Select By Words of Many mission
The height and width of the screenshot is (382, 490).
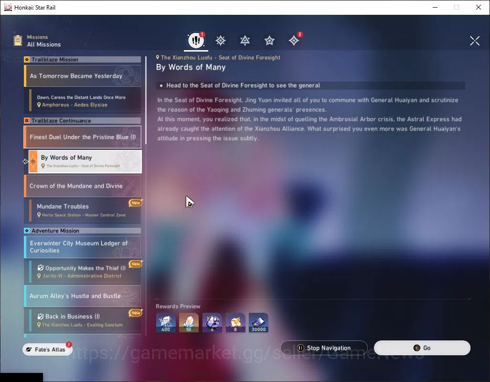pos(85,161)
